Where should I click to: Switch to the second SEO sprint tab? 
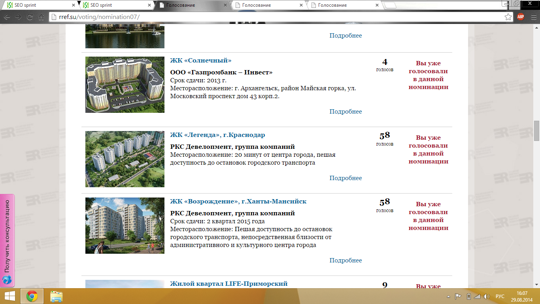coord(116,5)
